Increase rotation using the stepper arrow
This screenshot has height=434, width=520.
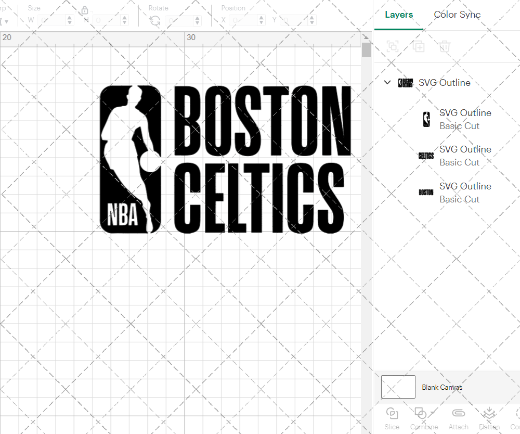click(x=197, y=17)
